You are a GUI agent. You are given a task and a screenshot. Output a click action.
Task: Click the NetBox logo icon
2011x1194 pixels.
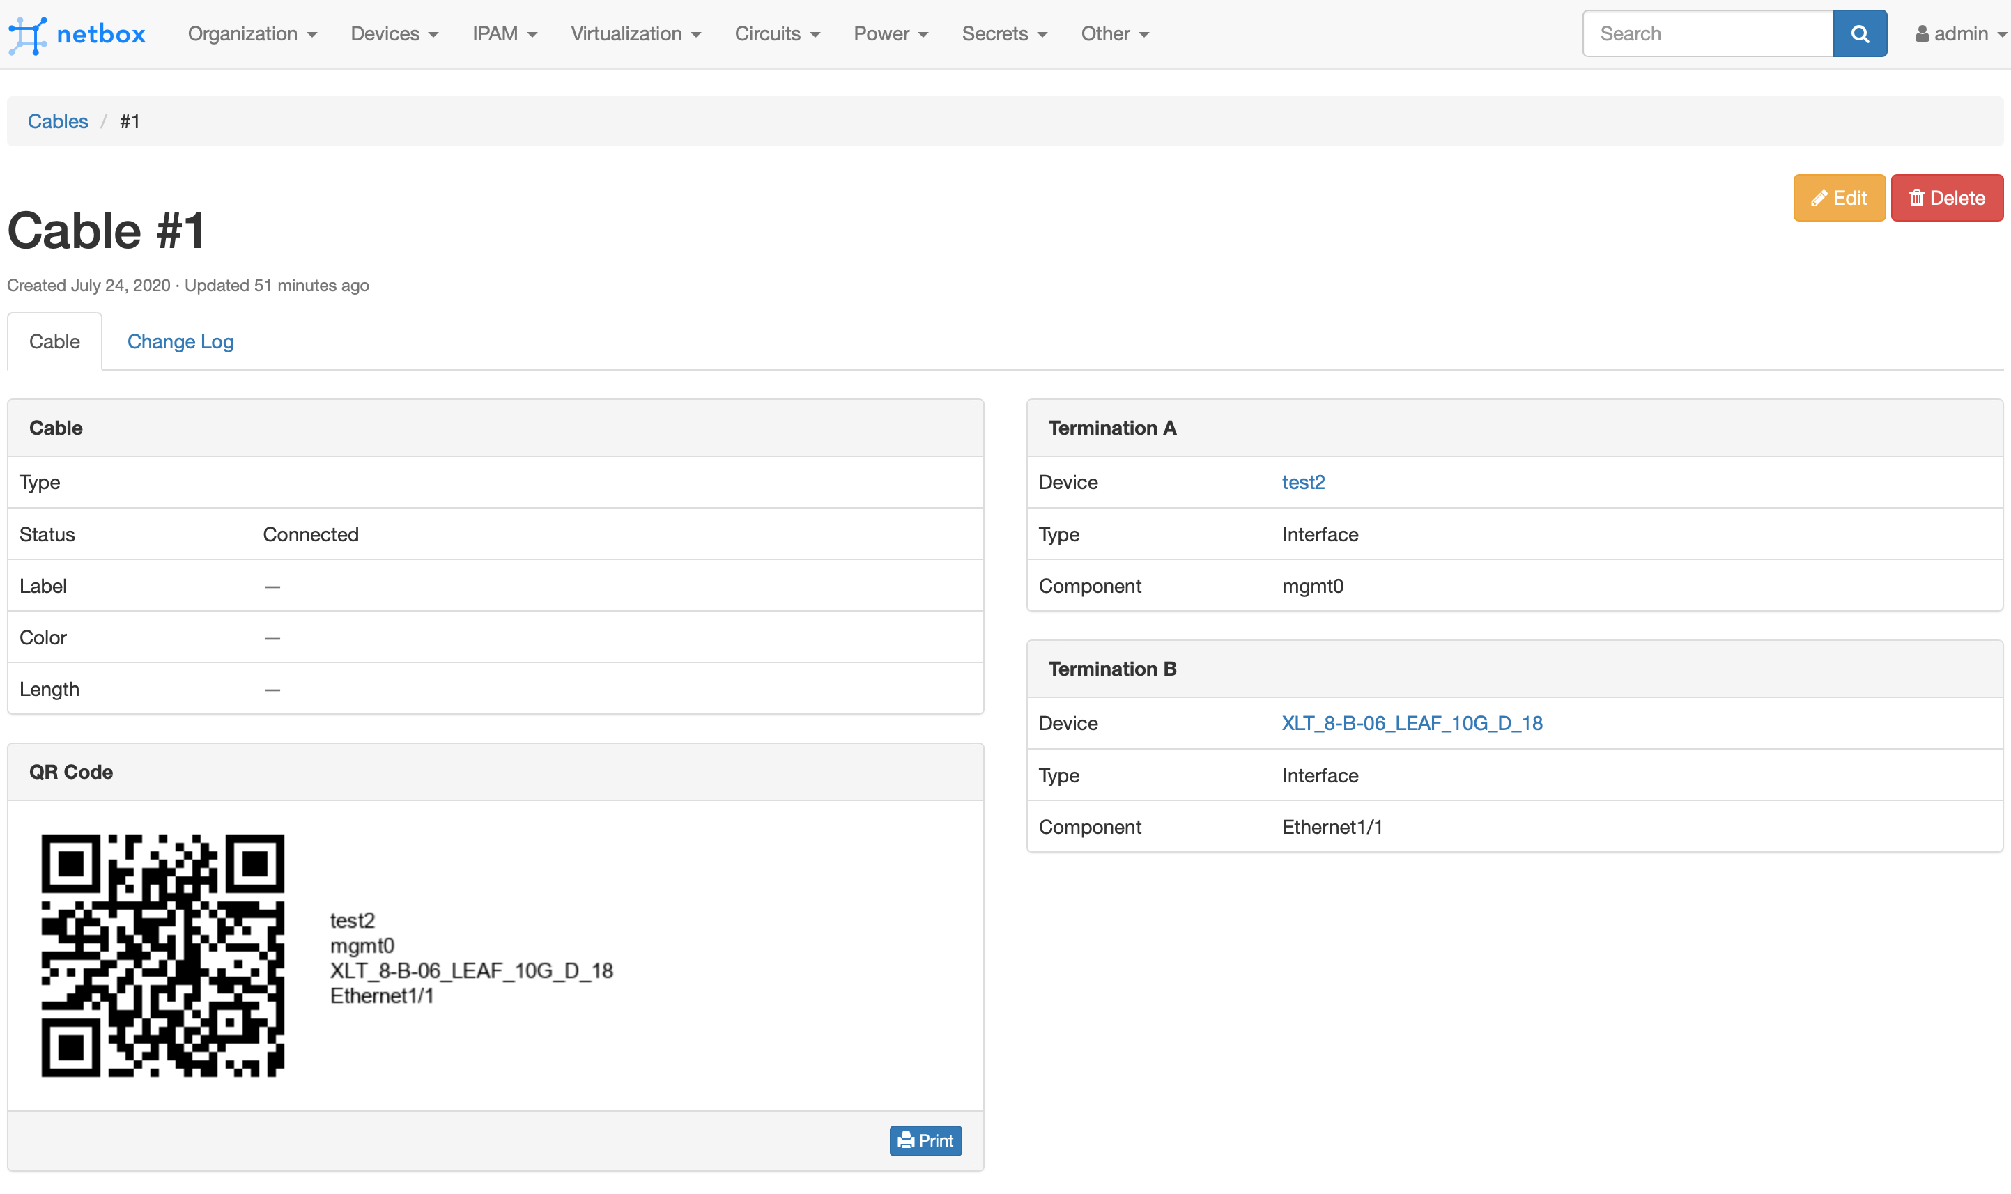pyautogui.click(x=27, y=35)
